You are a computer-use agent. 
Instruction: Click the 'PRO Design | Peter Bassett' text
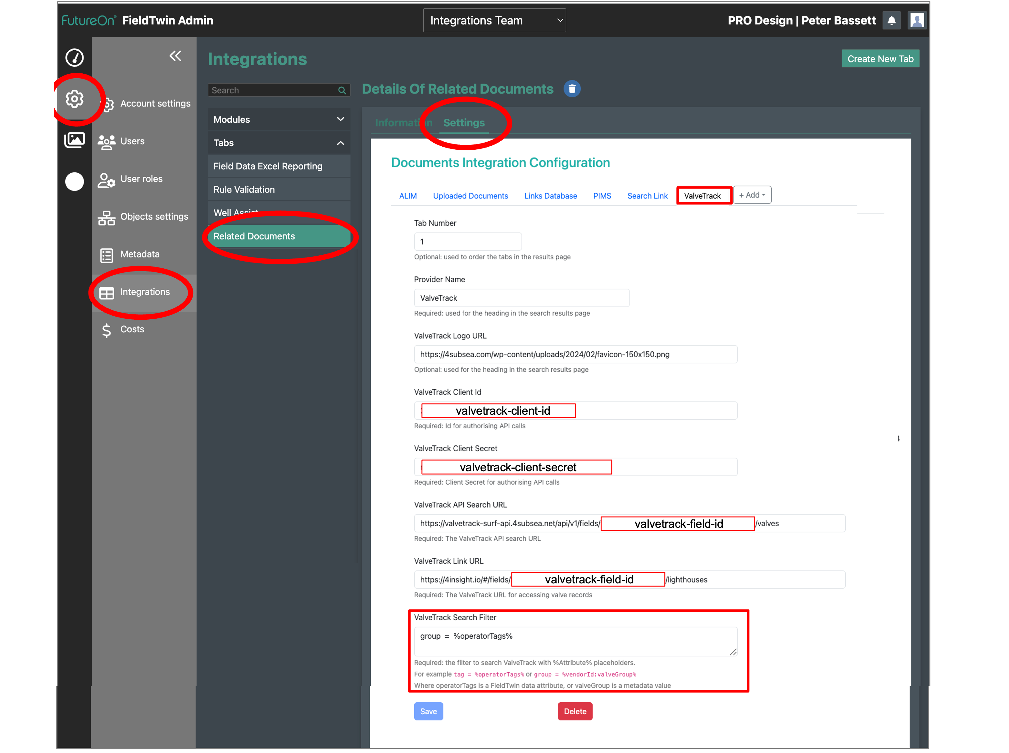[x=801, y=21]
